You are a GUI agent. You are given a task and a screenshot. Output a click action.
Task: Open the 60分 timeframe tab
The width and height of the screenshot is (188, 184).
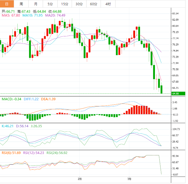pyautogui.click(x=93, y=4)
